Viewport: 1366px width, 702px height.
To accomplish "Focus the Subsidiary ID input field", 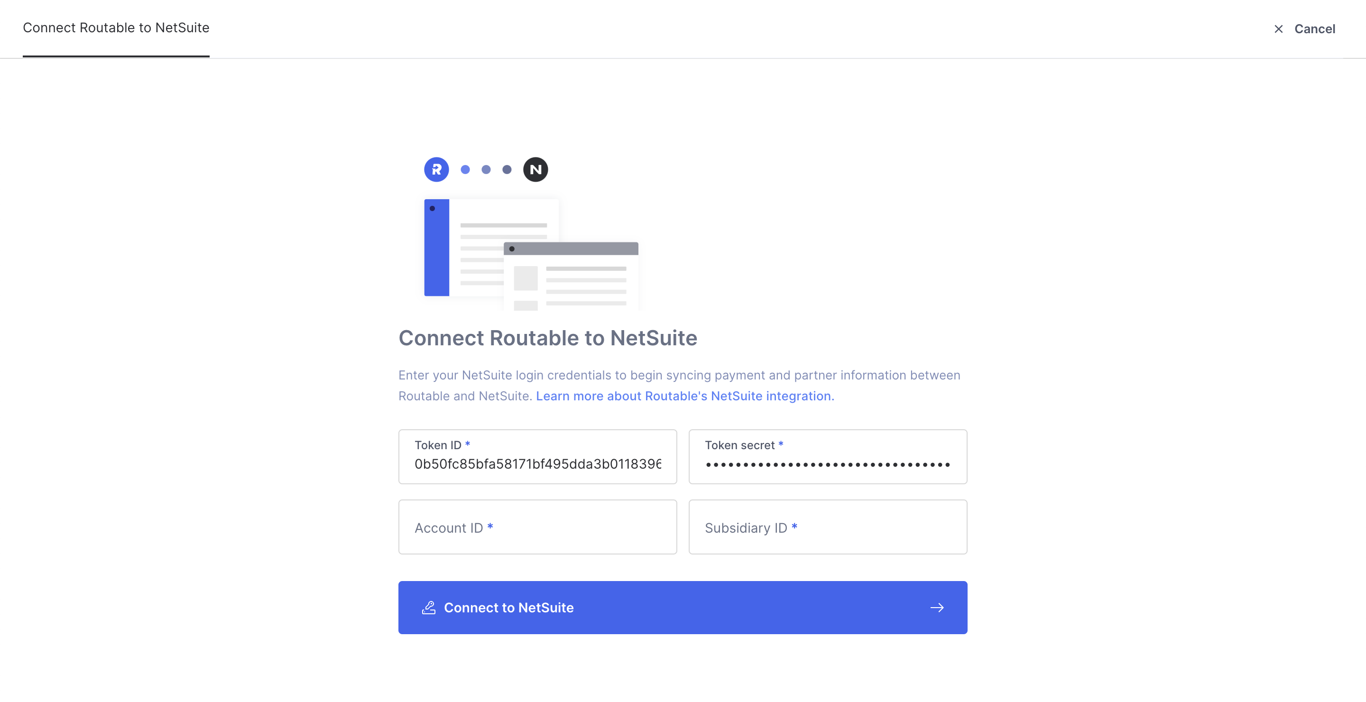I will coord(827,526).
